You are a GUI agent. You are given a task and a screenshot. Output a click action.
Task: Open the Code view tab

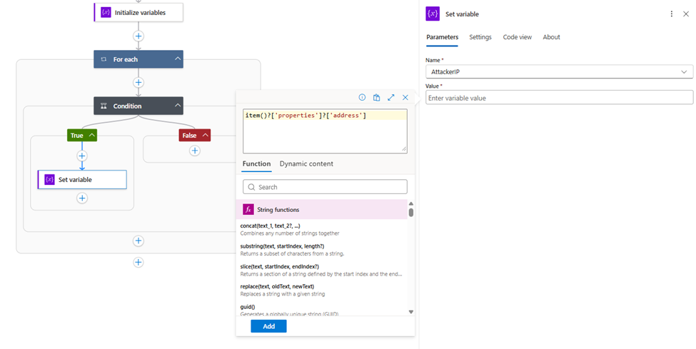517,37
